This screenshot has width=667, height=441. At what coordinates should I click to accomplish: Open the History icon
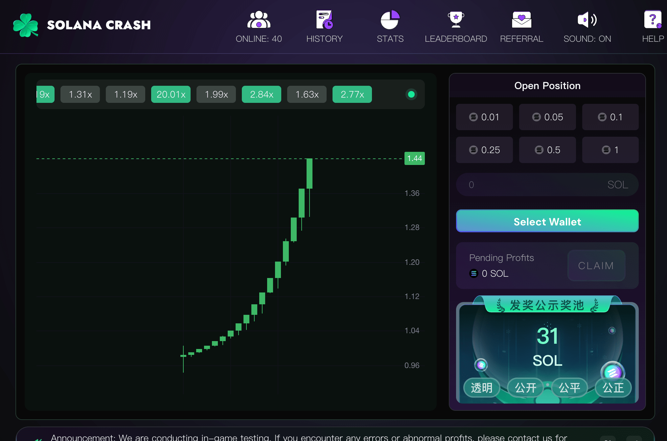click(324, 20)
